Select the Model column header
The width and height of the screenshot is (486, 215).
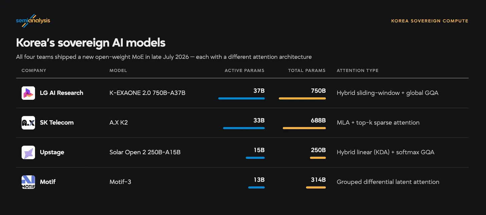[118, 70]
